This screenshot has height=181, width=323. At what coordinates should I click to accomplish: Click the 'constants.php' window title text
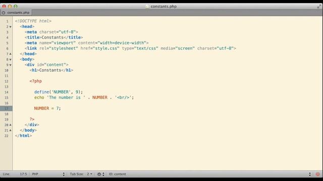coord(164,7)
